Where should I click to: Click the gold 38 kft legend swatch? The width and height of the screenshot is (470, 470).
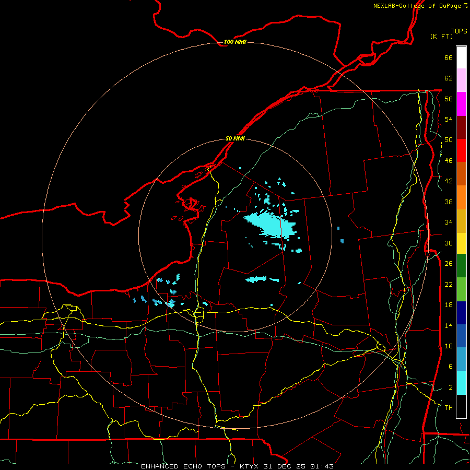click(461, 220)
